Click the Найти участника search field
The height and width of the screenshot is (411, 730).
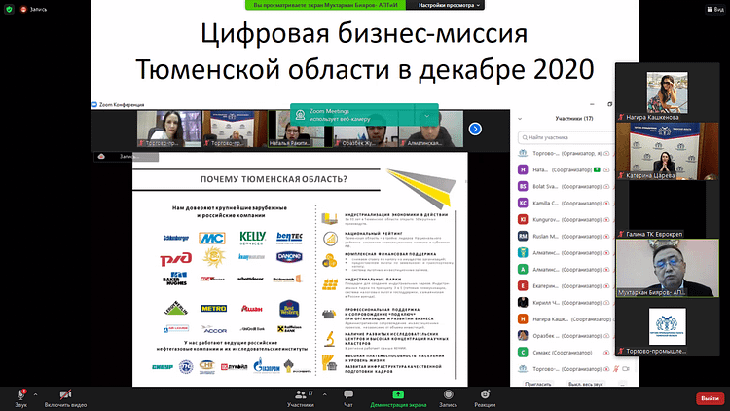coord(566,137)
